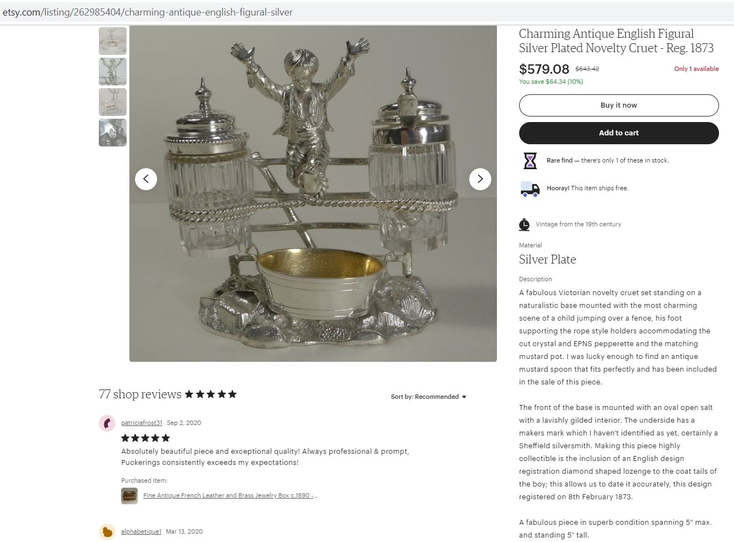Click the Add to cart button
Screen dimensions: 734x542
coord(619,133)
